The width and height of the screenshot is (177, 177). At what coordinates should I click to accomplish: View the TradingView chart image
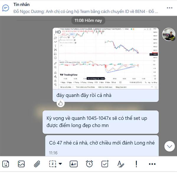click(106, 58)
